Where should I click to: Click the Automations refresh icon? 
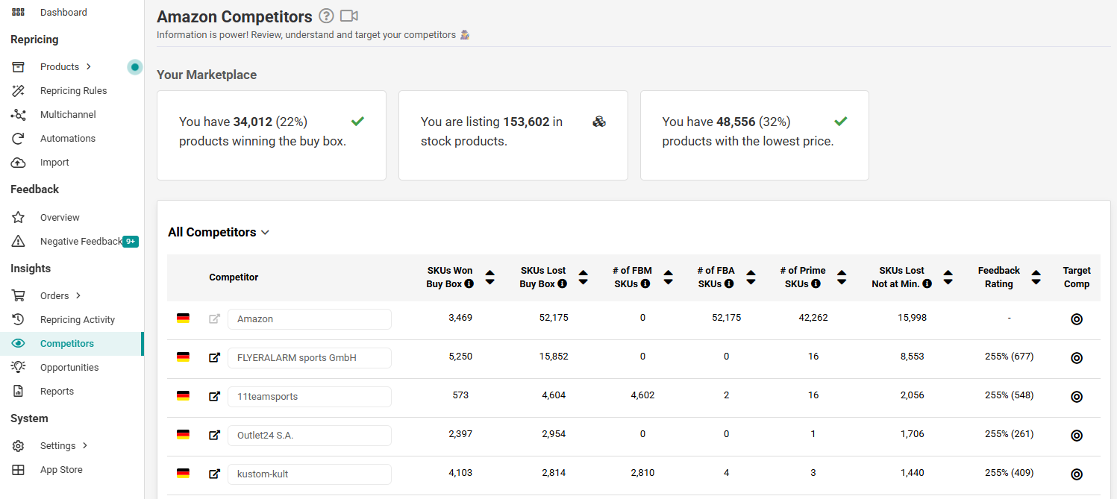click(18, 138)
